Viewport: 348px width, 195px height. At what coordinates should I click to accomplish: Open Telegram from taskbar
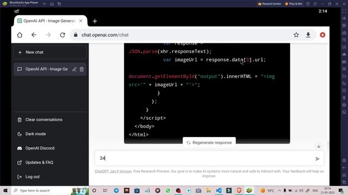116,191
